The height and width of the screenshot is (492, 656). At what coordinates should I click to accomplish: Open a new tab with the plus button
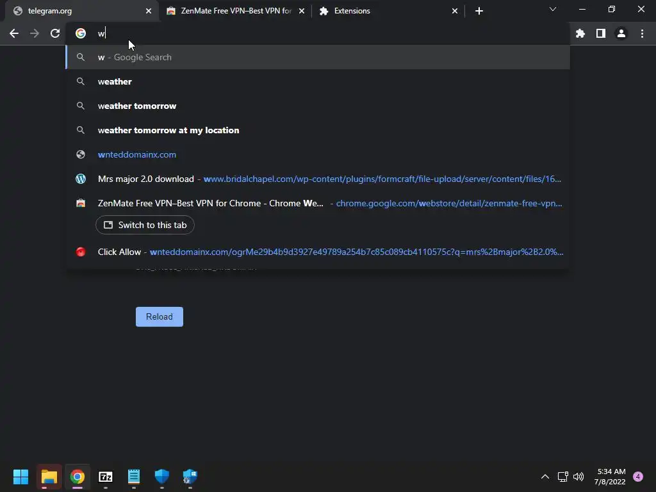click(479, 11)
